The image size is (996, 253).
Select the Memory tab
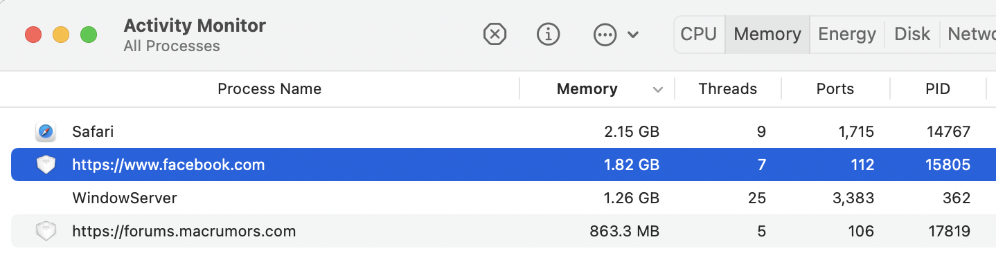767,34
